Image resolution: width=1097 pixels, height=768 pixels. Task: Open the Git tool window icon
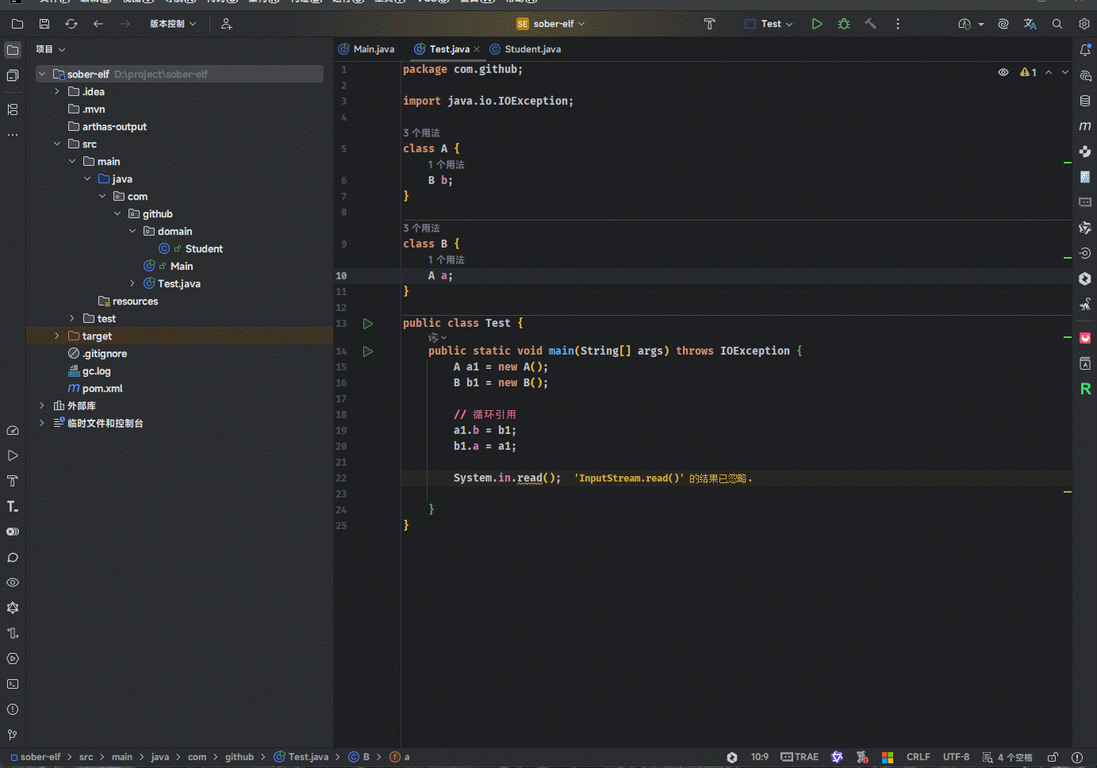pos(13,735)
